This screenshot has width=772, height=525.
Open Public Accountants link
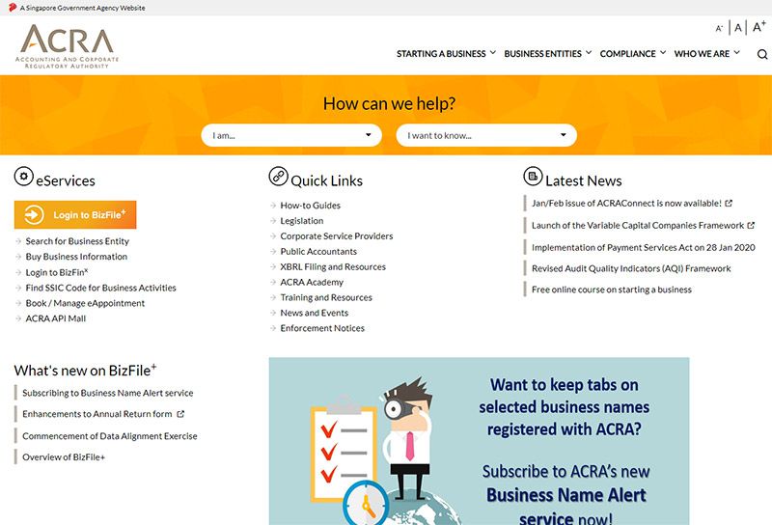pos(318,252)
